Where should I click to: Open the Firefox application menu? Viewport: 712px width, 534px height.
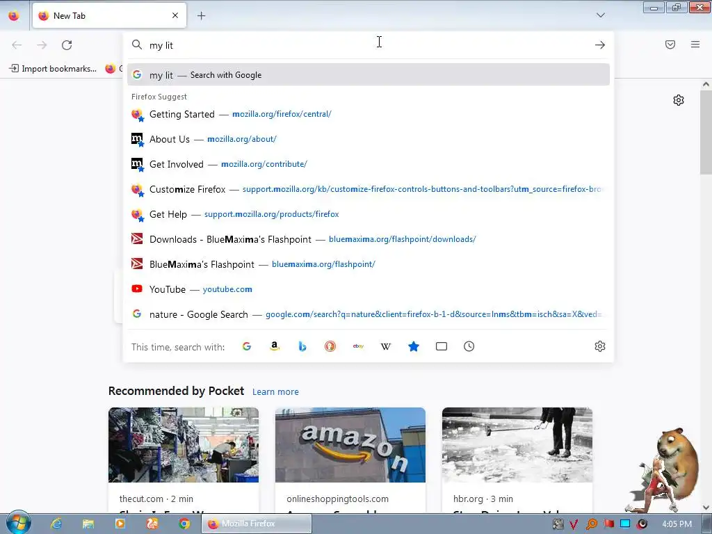(695, 44)
